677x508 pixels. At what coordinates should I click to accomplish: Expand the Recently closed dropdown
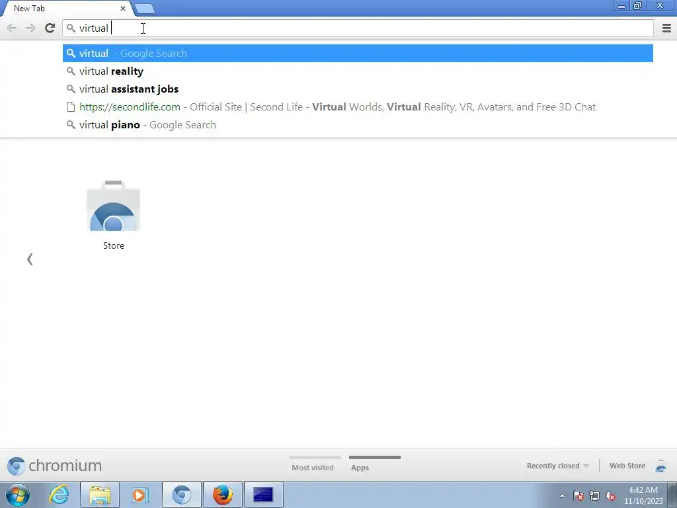pos(557,466)
